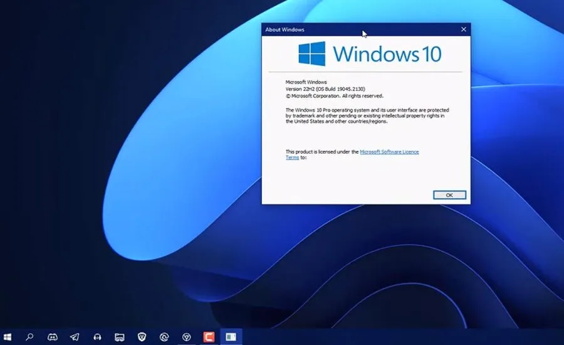Launch Brave browser from taskbar
The width and height of the screenshot is (564, 345).
(x=142, y=337)
